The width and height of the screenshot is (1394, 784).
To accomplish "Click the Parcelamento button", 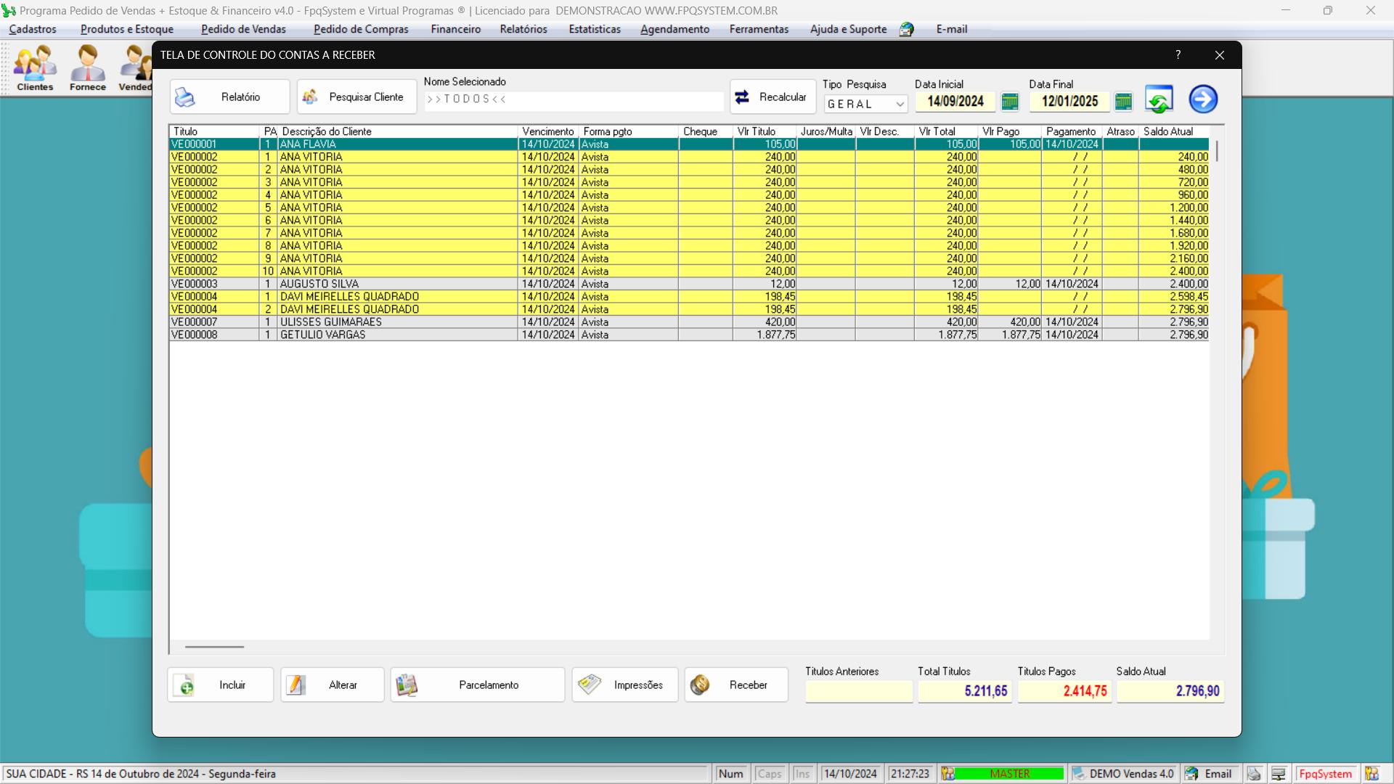I will pos(477,685).
